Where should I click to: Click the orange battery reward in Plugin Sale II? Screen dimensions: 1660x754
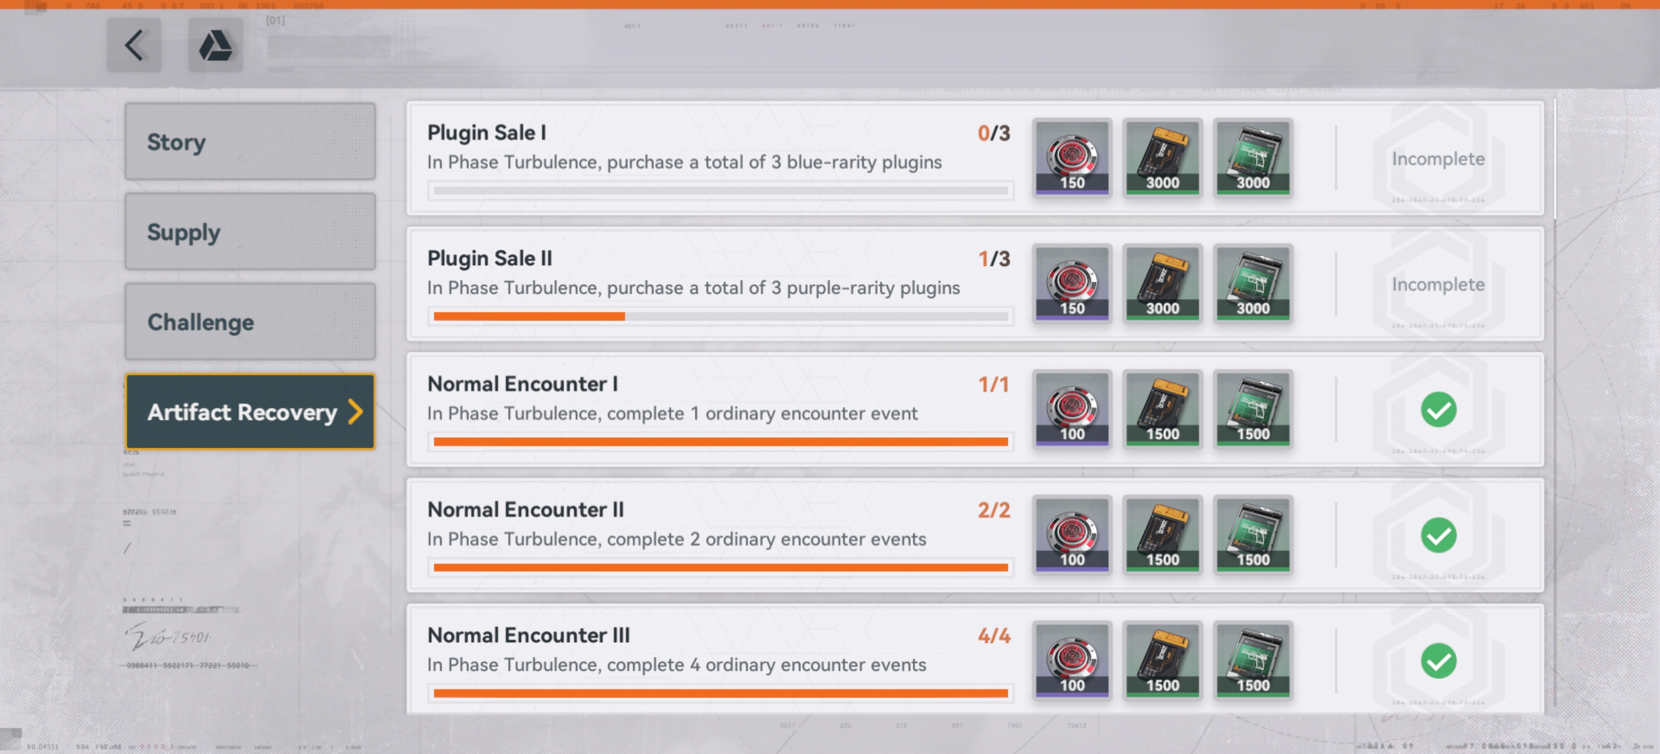(x=1162, y=283)
